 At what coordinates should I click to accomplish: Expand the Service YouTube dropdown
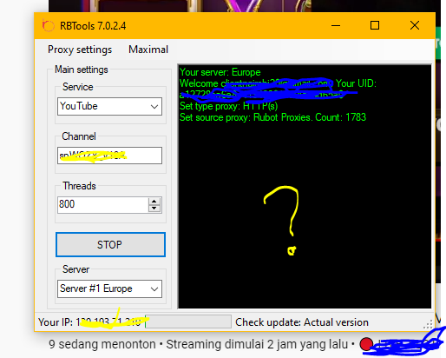[109, 106]
